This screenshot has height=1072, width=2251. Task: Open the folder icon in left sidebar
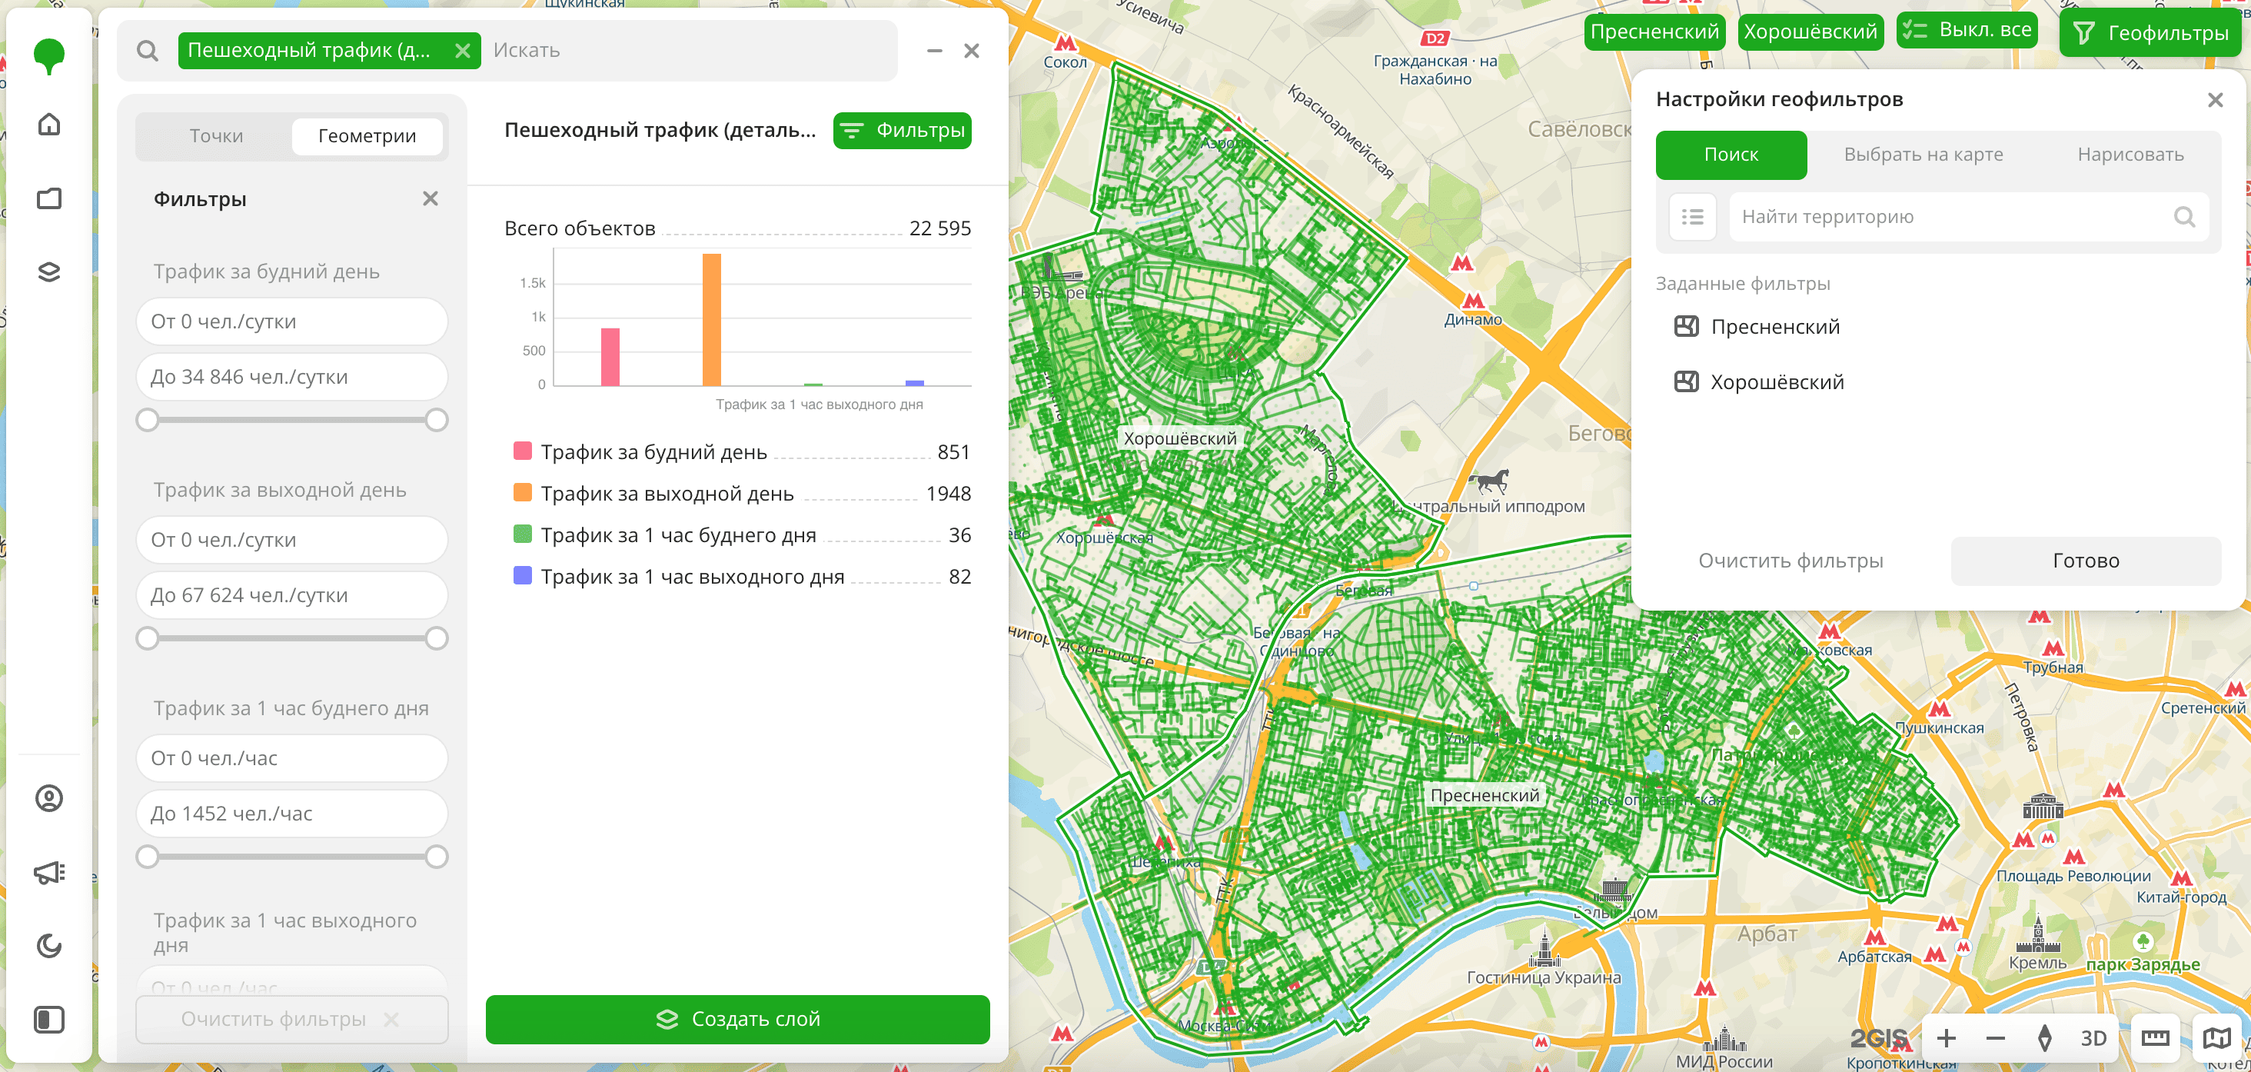[x=49, y=198]
